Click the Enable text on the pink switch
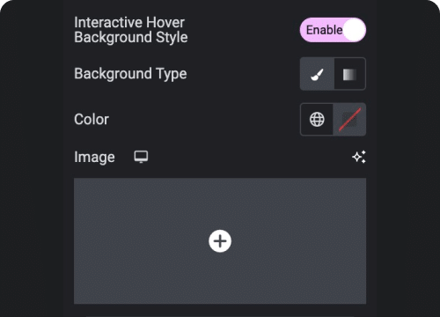This screenshot has width=440, height=317. pyautogui.click(x=324, y=30)
